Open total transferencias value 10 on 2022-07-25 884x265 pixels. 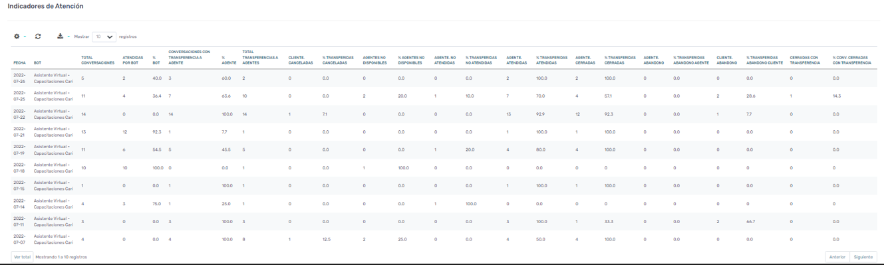coord(245,96)
